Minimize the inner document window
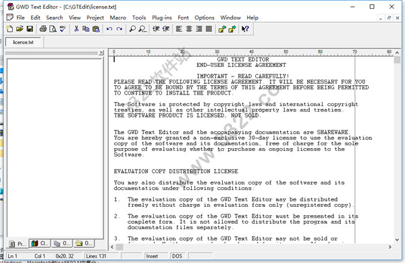The width and height of the screenshot is (405, 263). (381, 18)
